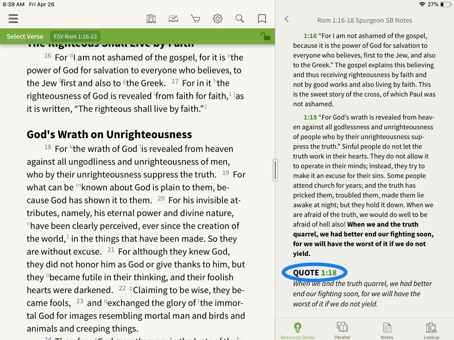Tap the Wi-Fi status icon

pyautogui.click(x=422, y=4)
